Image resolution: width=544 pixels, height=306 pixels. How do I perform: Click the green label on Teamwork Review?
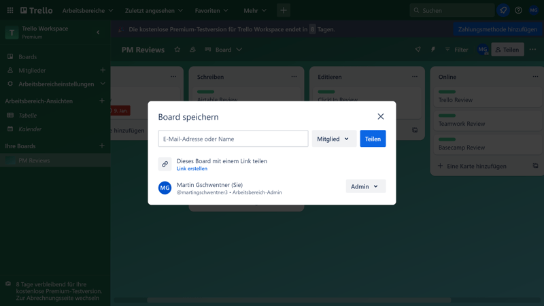(x=447, y=116)
